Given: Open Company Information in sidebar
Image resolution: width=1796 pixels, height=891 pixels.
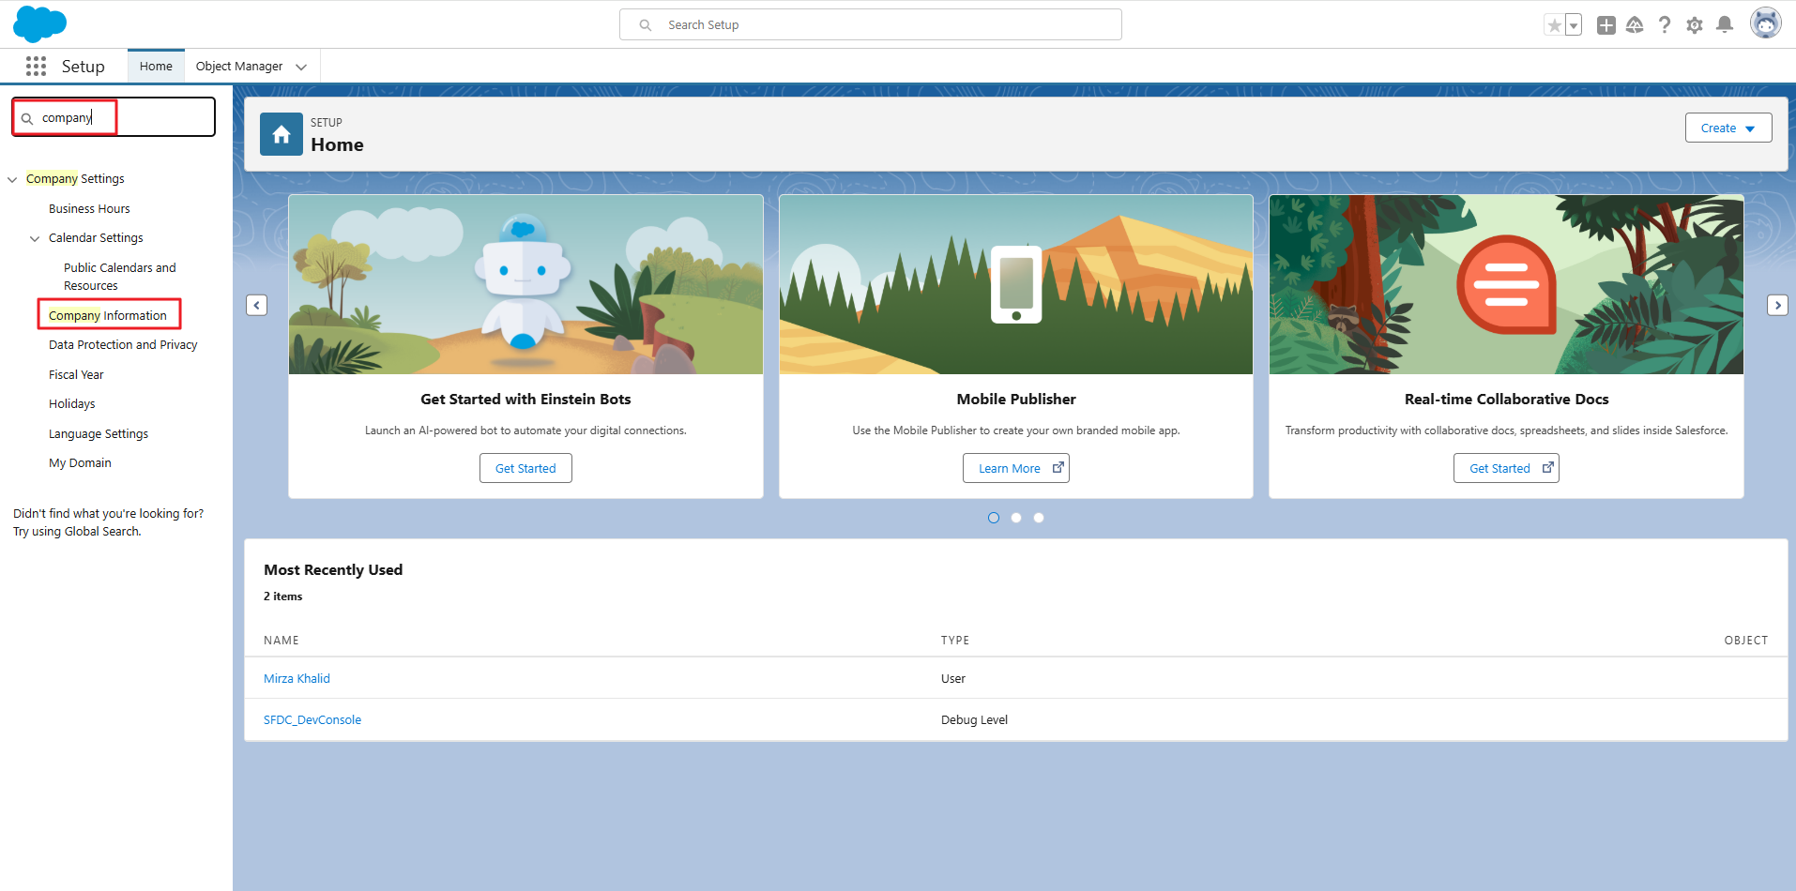Looking at the screenshot, I should pos(108,315).
